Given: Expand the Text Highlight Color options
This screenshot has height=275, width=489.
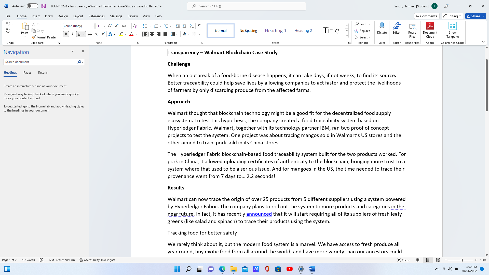Looking at the screenshot, I should click(x=125, y=34).
